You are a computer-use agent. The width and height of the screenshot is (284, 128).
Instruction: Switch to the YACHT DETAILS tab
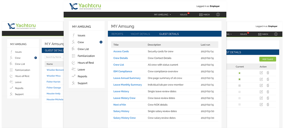pos(140,34)
